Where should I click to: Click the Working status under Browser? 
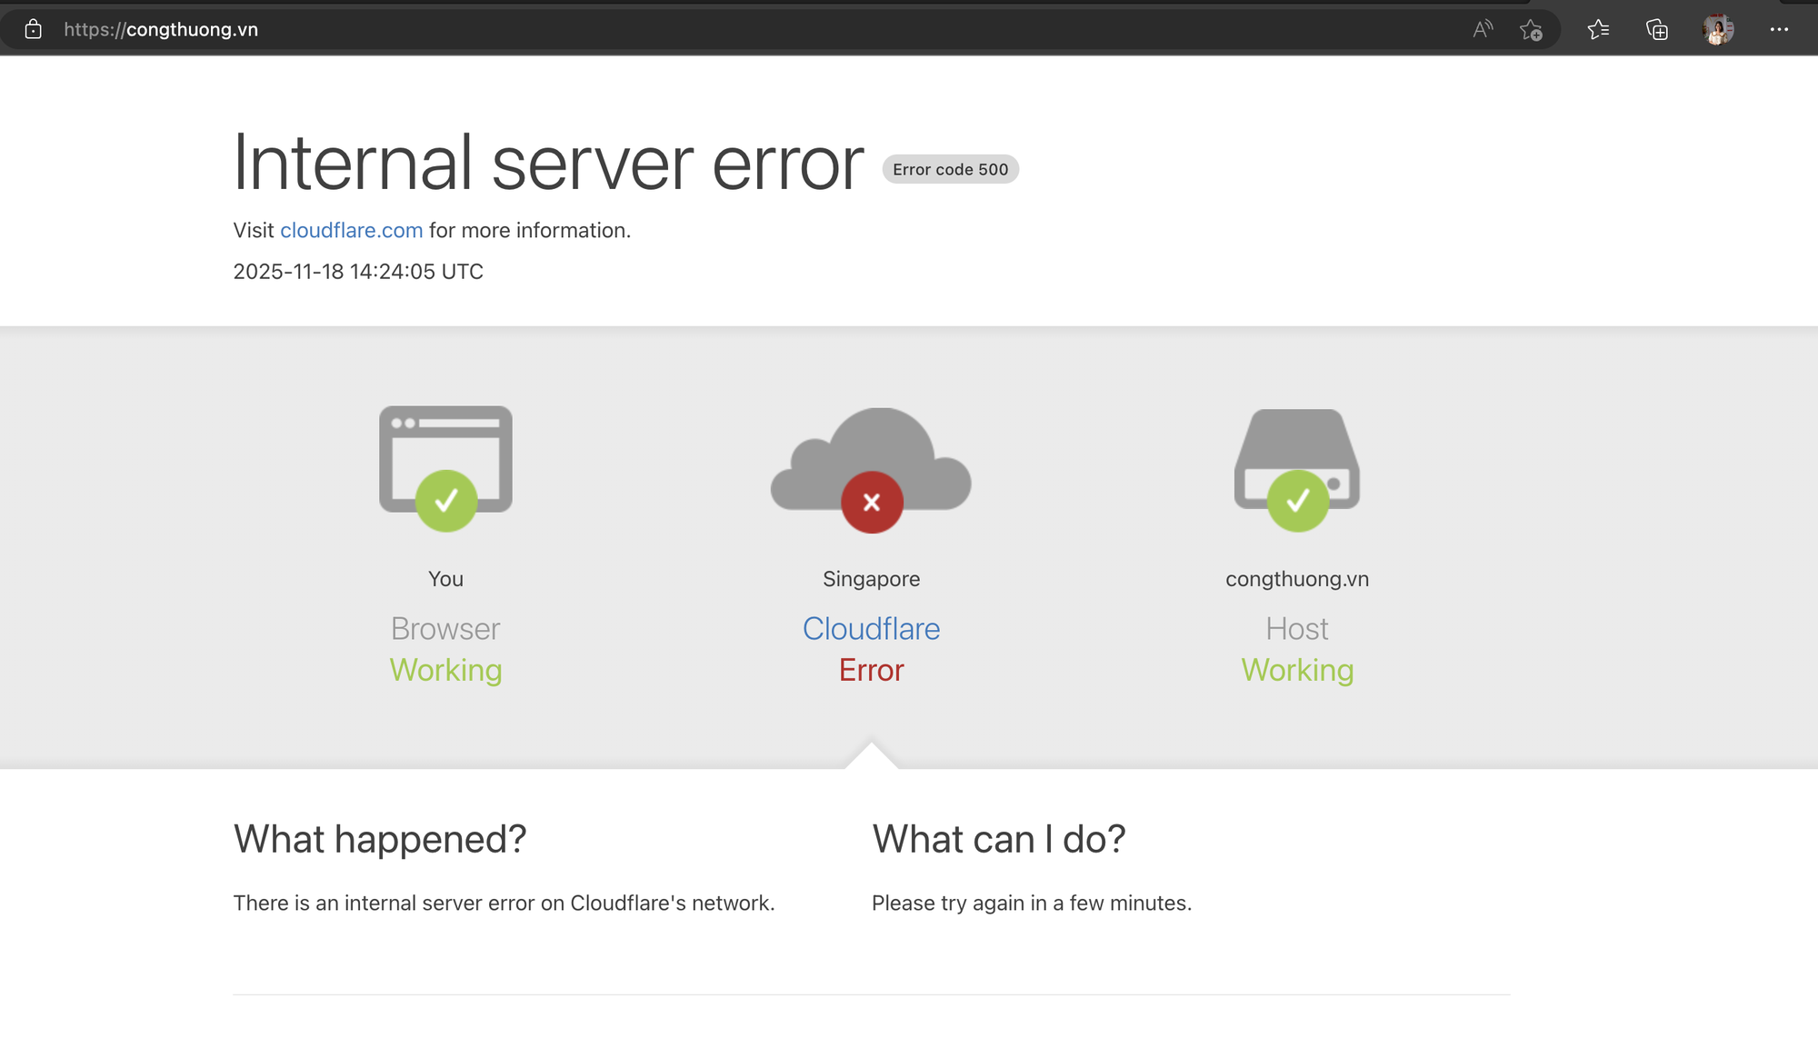click(x=445, y=670)
